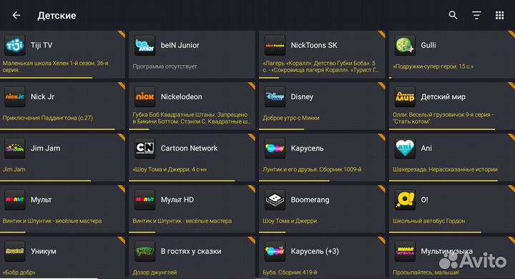Switch layout with the grid view icon
515x279 pixels.
point(499,16)
